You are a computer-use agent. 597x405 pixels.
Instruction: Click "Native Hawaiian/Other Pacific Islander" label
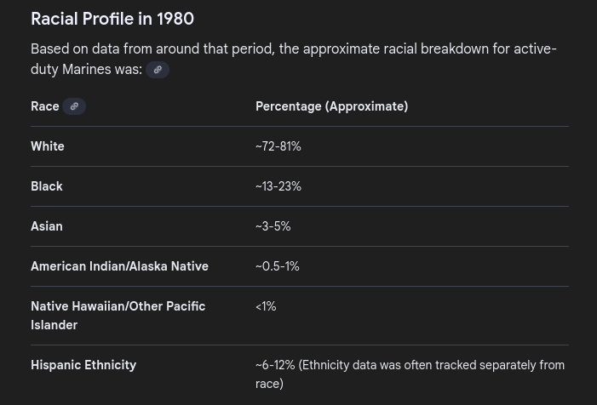[x=118, y=316]
